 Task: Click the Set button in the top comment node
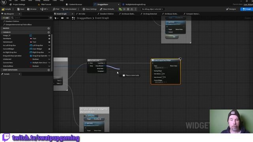(172, 37)
